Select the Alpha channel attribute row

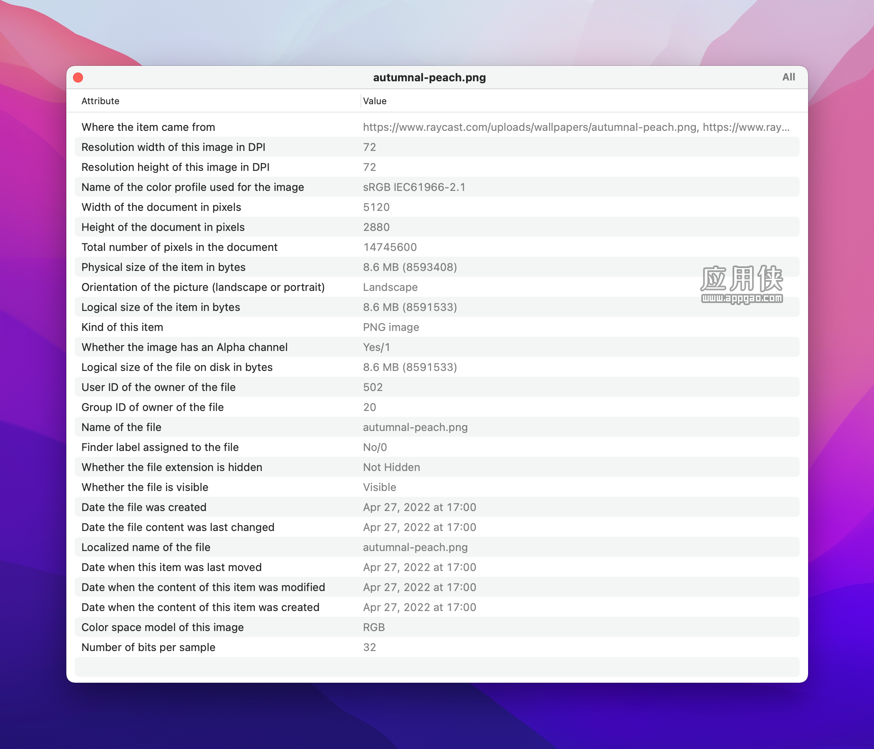pyautogui.click(x=437, y=347)
